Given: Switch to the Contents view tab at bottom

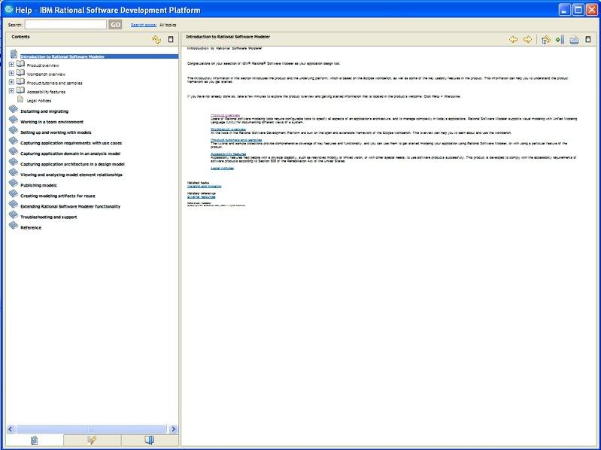Looking at the screenshot, I should (35, 440).
